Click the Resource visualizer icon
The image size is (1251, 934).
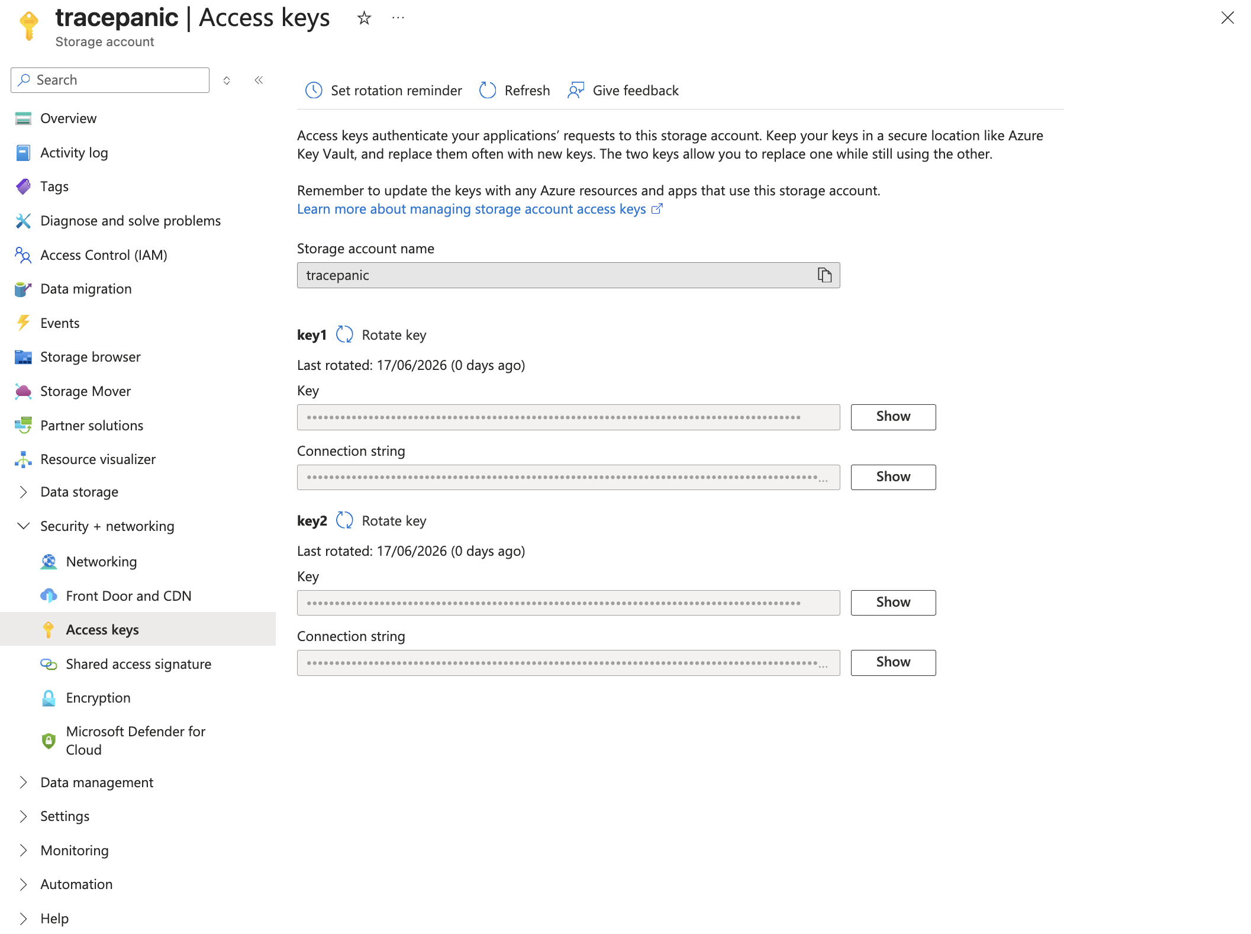(x=23, y=459)
